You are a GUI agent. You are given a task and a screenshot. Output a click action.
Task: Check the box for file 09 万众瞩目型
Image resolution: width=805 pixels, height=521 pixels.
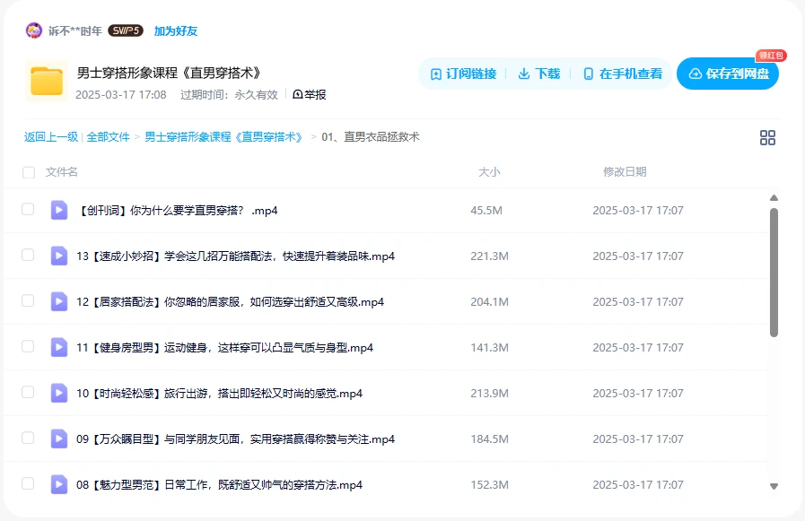click(28, 438)
